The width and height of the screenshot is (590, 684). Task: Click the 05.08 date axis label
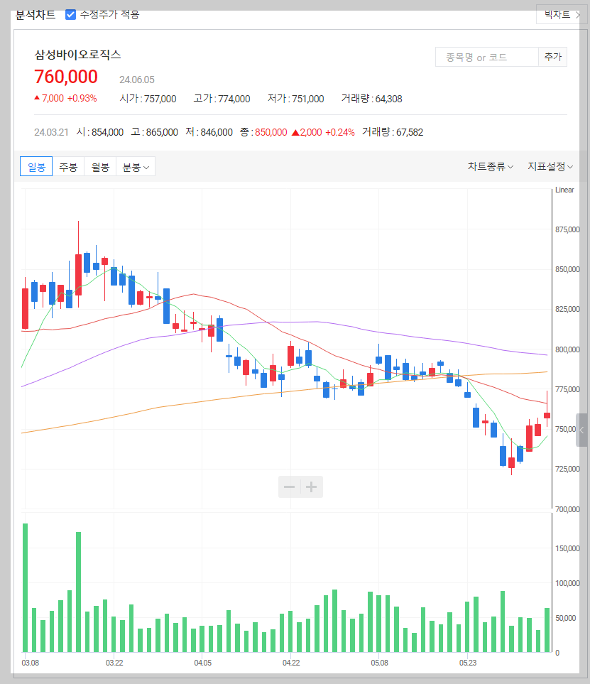pos(379,663)
